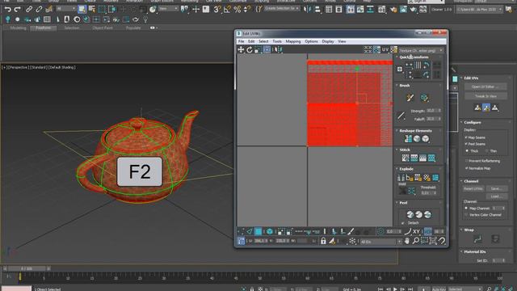517x291 pixels.
Task: Collapse the Stitch rollout
Action: click(397, 150)
